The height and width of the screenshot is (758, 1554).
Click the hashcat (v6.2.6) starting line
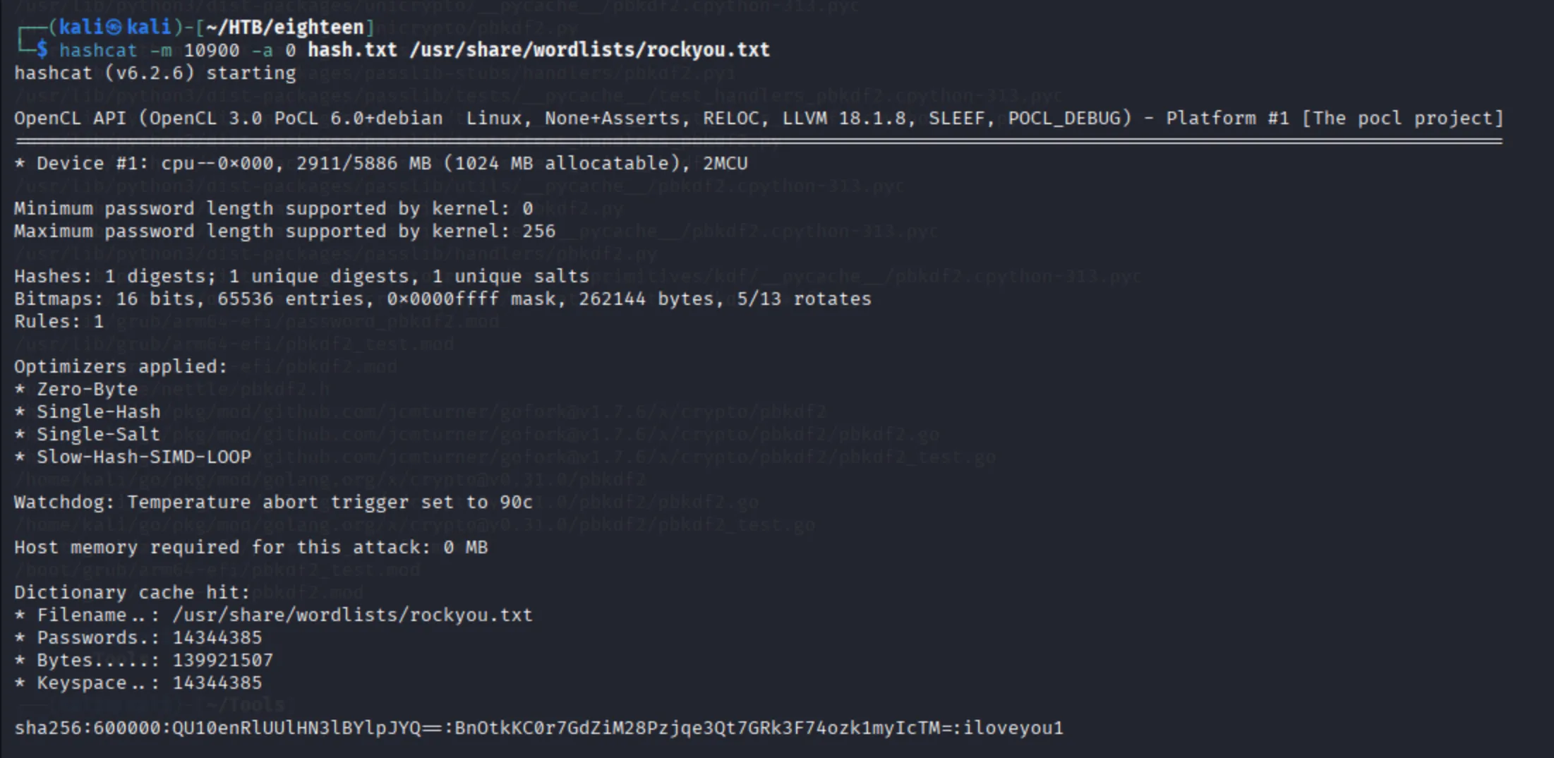pos(155,73)
